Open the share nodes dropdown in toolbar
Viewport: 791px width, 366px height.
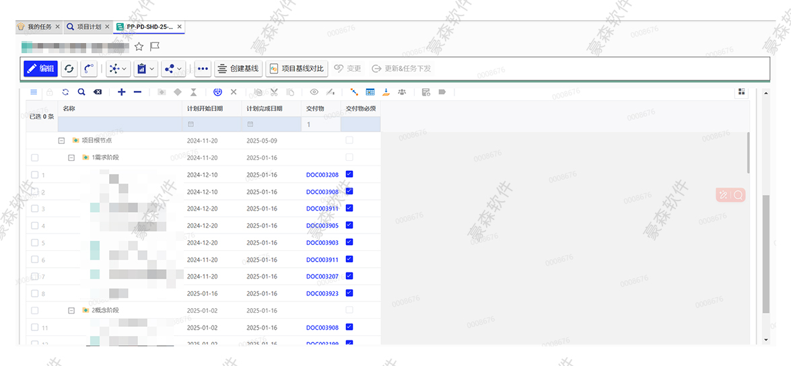(173, 69)
